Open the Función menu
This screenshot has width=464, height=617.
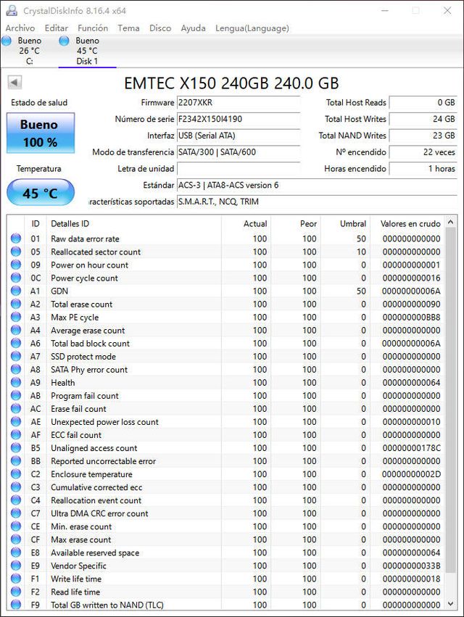[93, 28]
